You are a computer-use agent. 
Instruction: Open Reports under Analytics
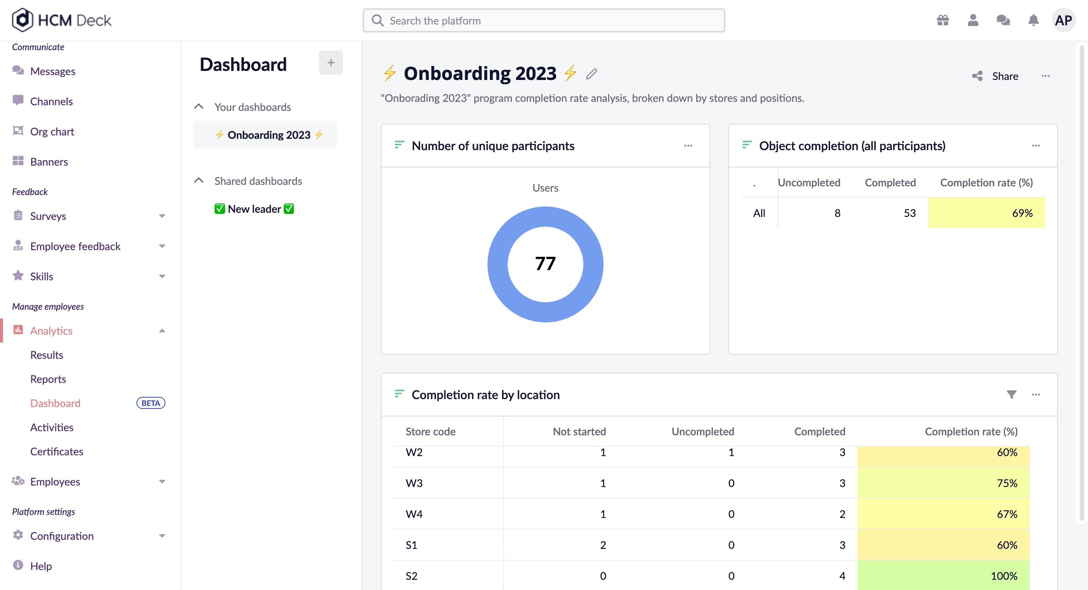48,379
